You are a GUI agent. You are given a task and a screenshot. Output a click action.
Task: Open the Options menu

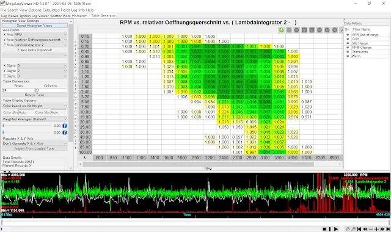point(35,10)
